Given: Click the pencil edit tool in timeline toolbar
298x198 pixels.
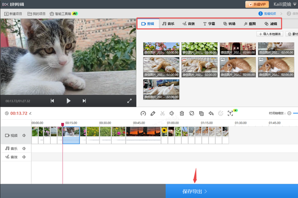Looking at the screenshot, I should [x=153, y=113].
